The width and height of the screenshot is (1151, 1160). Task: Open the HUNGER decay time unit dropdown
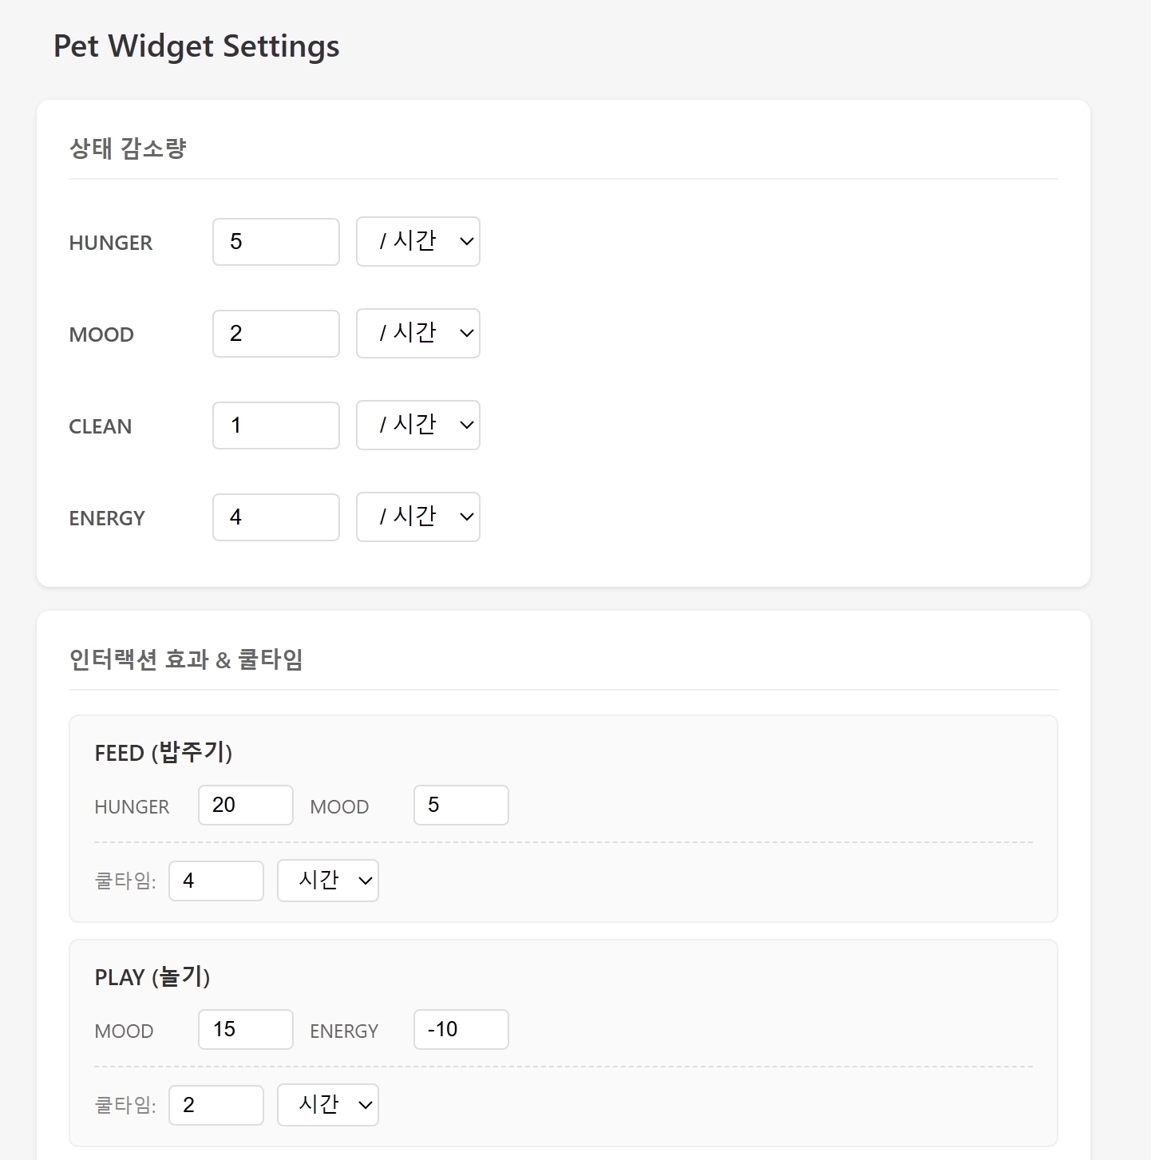(x=417, y=242)
